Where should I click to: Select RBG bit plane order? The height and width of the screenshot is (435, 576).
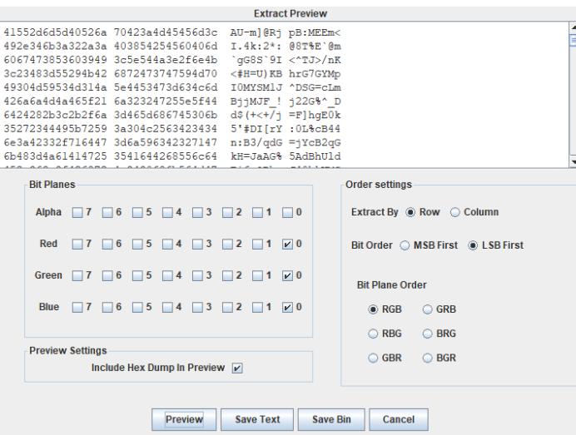[x=373, y=334]
